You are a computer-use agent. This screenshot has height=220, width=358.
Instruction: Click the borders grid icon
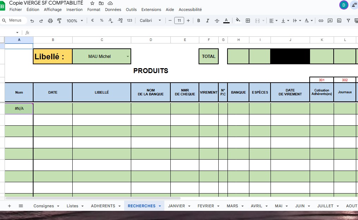coord(248,21)
